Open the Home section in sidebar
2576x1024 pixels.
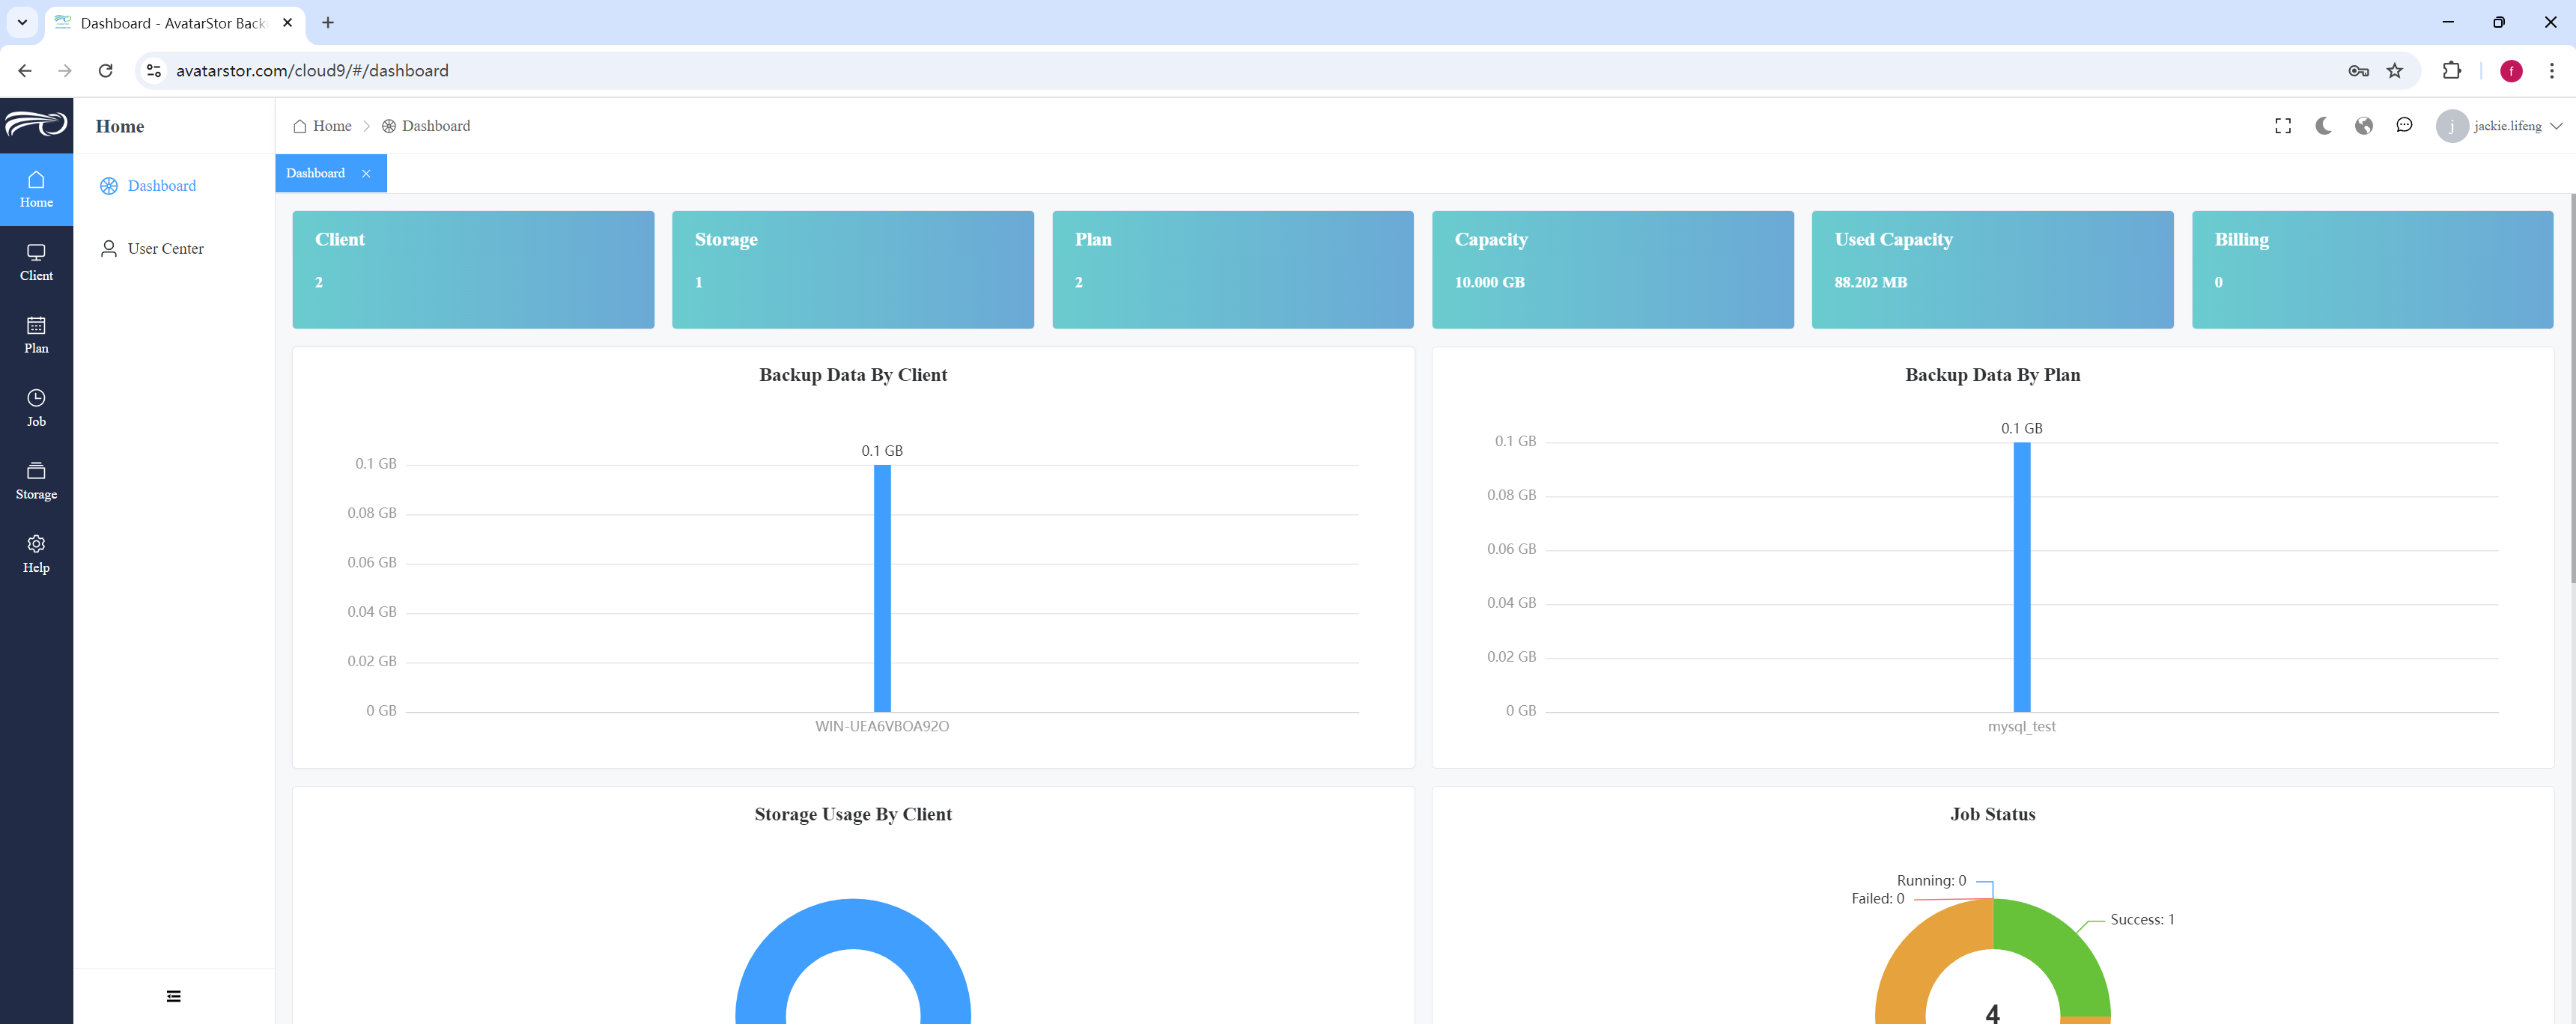36,189
